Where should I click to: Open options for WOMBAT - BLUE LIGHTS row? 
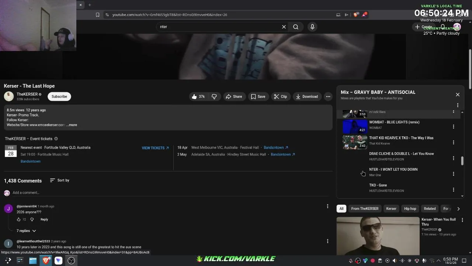pos(454,127)
